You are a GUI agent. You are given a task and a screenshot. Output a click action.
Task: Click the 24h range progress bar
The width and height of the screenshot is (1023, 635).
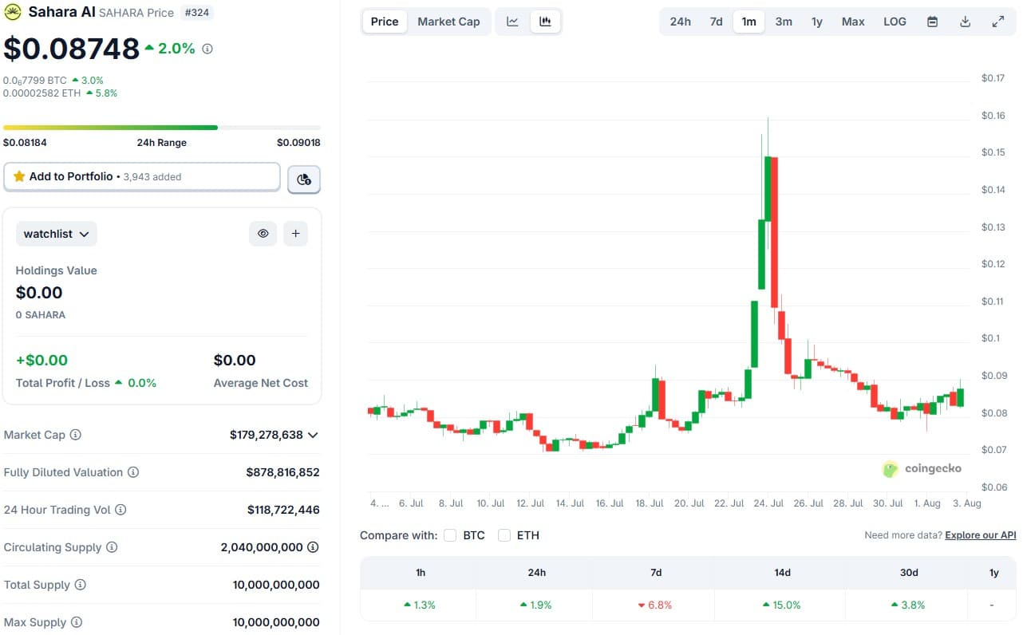point(160,127)
